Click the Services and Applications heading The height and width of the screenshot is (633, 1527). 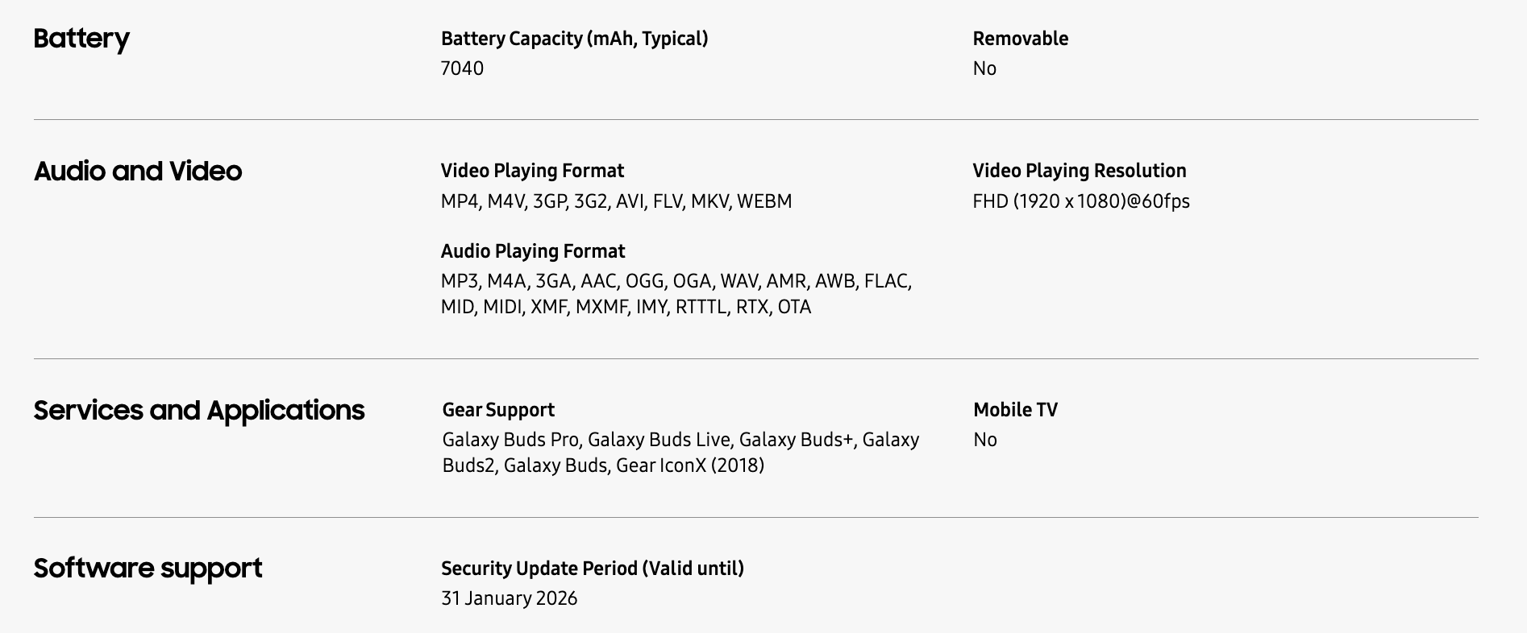[x=199, y=410]
